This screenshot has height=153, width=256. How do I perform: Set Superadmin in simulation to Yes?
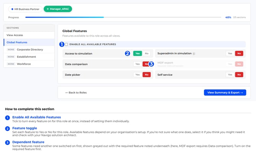[230, 54]
